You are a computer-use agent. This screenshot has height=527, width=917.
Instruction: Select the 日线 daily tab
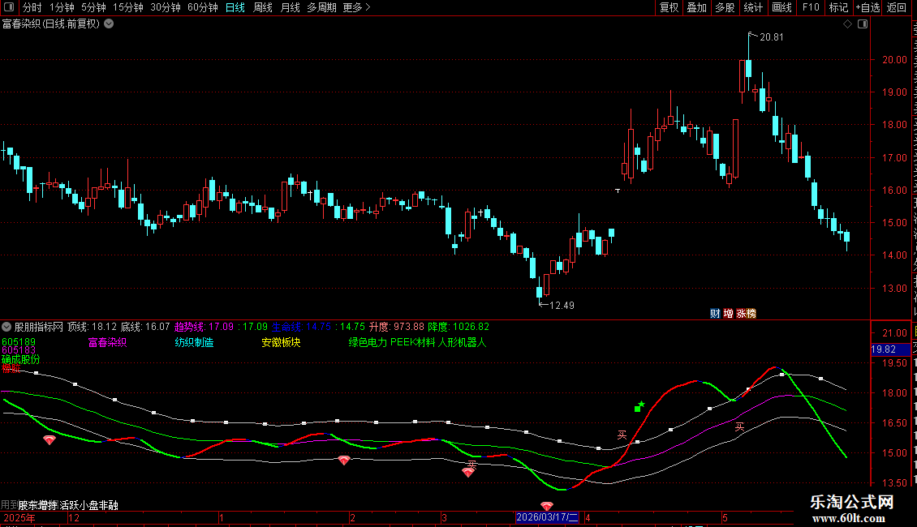(x=235, y=7)
